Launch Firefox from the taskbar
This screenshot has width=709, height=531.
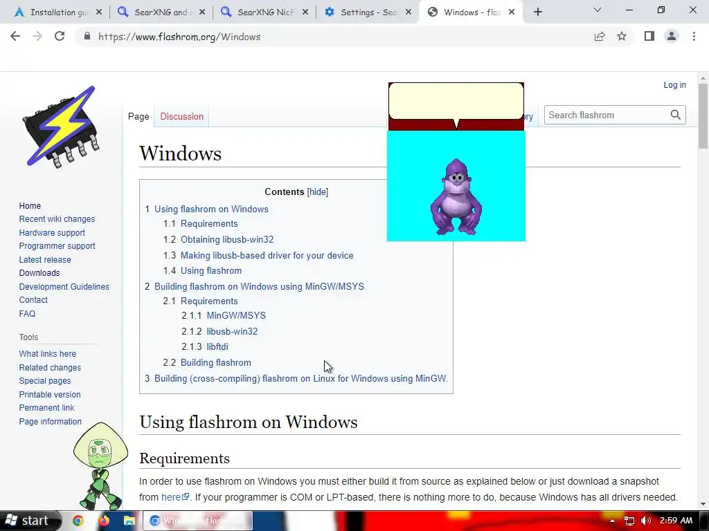pyautogui.click(x=104, y=521)
